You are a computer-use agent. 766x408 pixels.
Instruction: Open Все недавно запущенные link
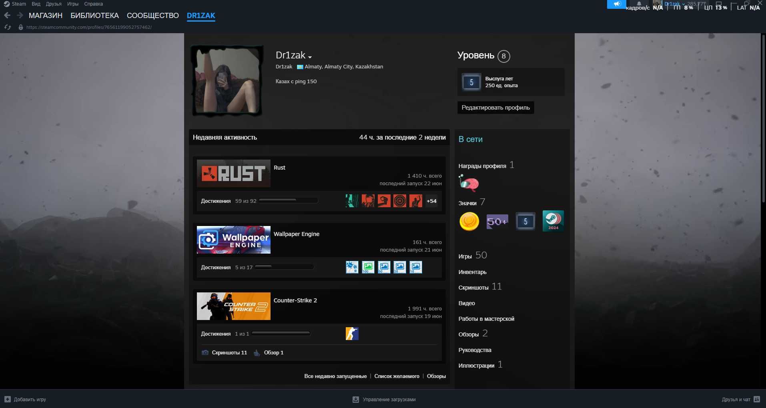pyautogui.click(x=335, y=376)
